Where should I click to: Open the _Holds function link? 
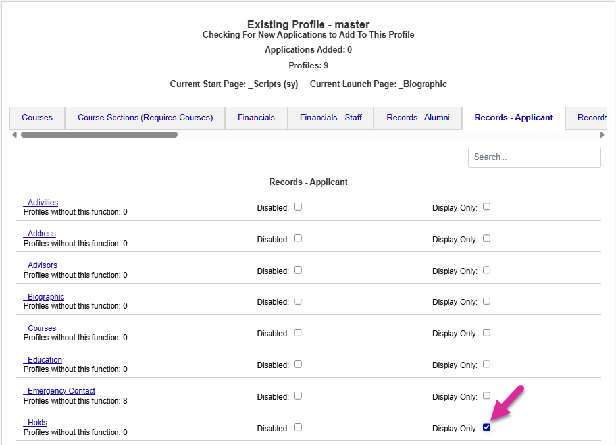point(36,423)
